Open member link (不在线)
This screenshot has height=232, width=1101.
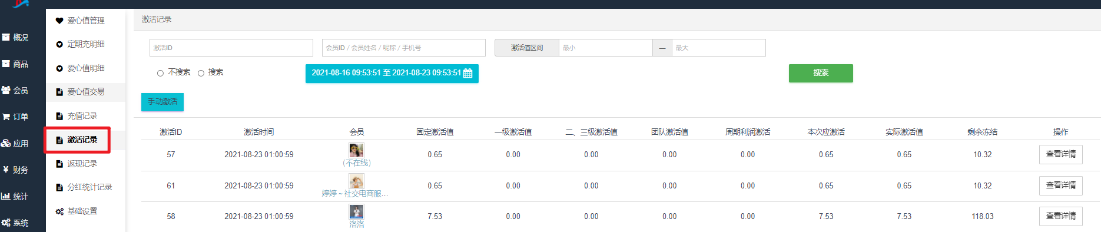[x=357, y=163]
